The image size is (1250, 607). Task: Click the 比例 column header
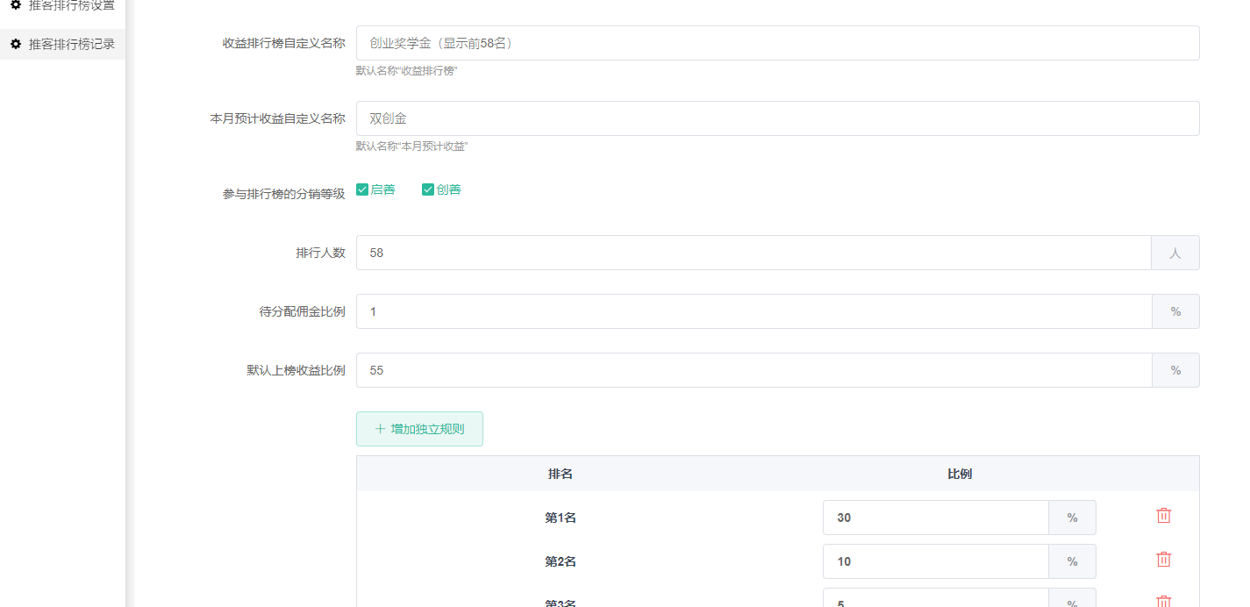pyautogui.click(x=960, y=474)
